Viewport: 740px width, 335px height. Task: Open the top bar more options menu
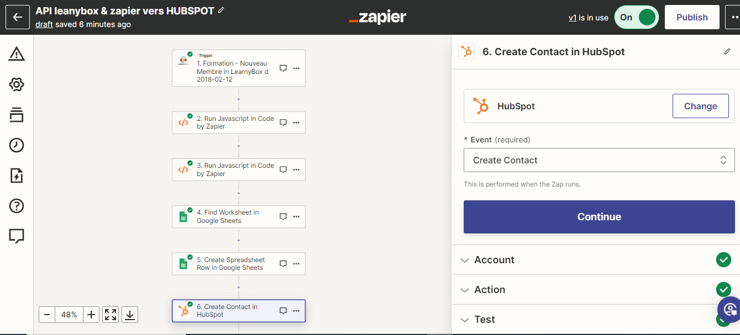[733, 17]
